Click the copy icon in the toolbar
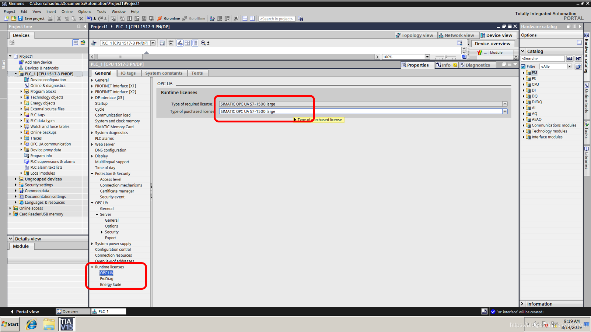 [x=66, y=18]
